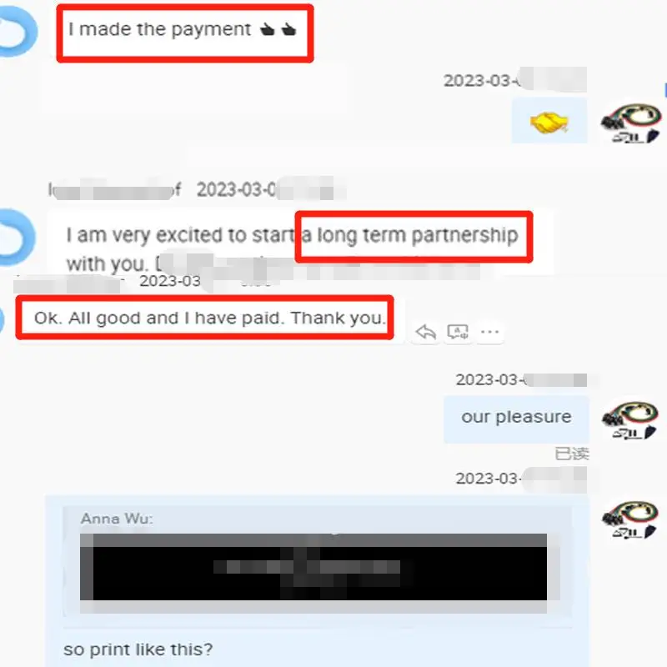Click the 'Anna Wu:' quoted sender name
Viewport: 667px width, 667px height.
click(117, 519)
